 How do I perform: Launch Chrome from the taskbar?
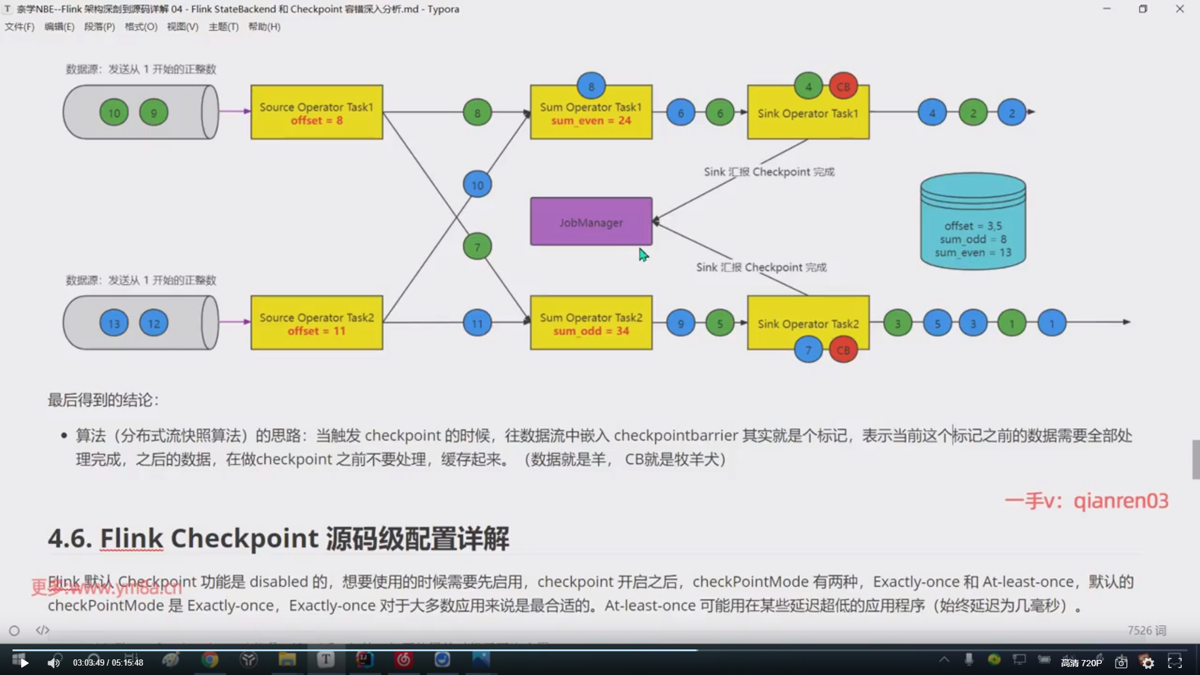210,661
